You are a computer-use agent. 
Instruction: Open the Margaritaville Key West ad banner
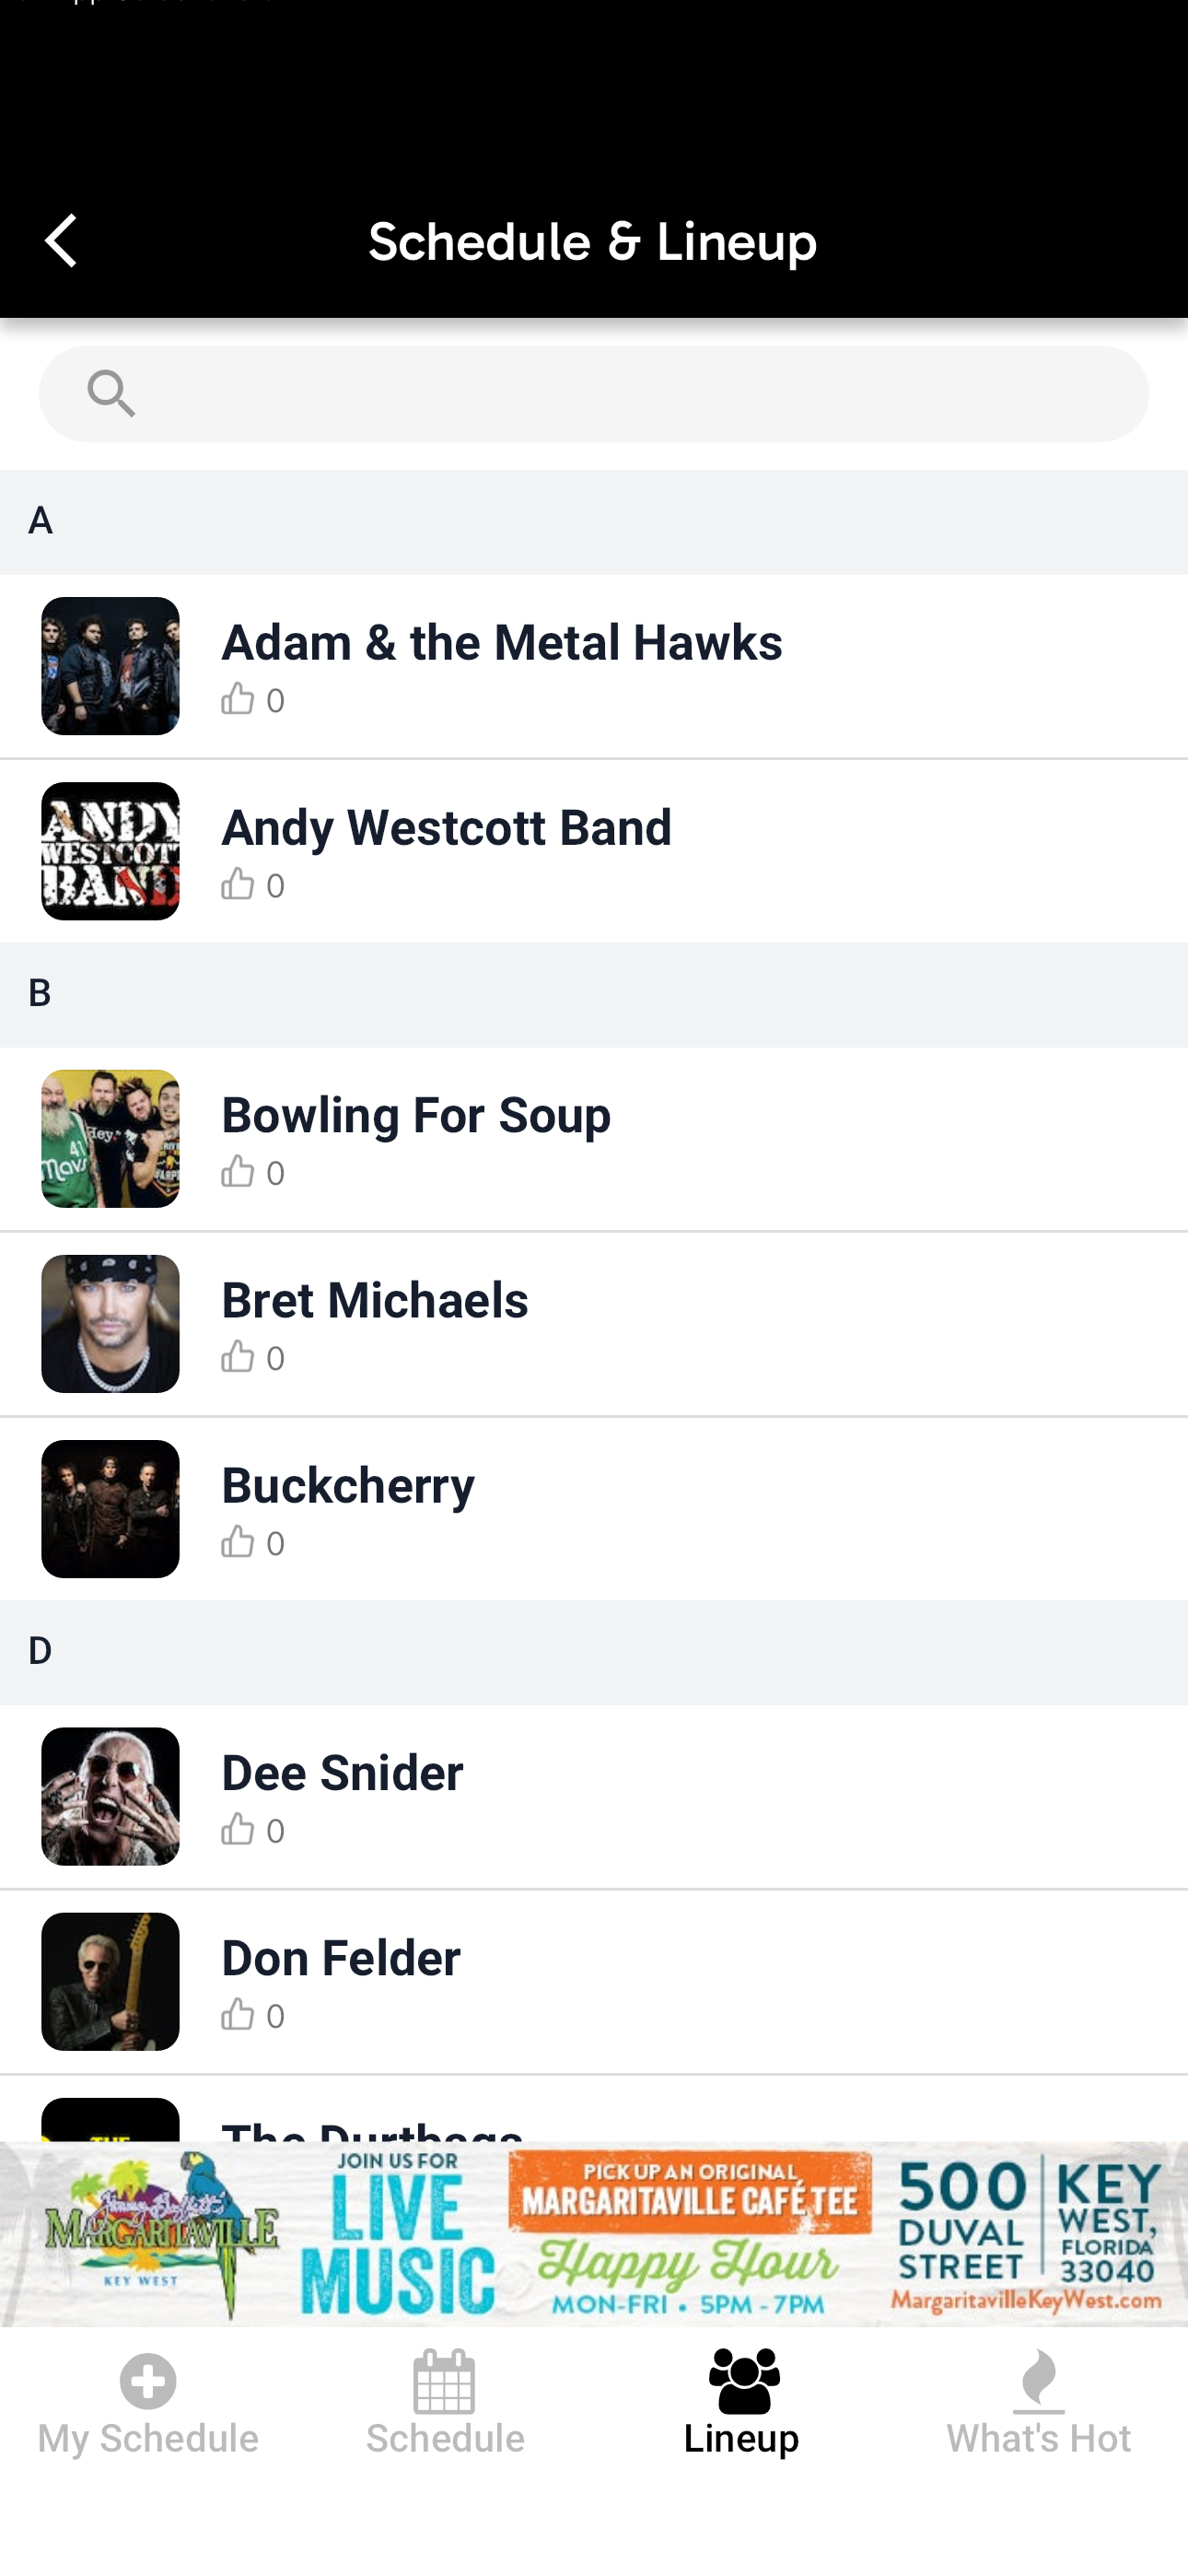pyautogui.click(x=594, y=2233)
